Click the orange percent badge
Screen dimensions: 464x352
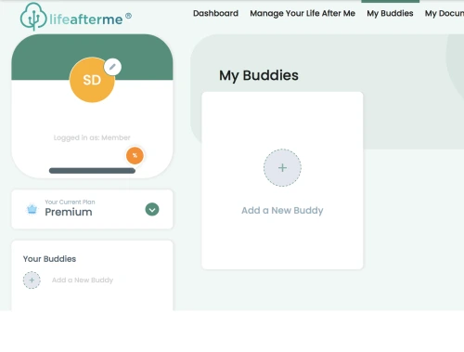click(135, 155)
